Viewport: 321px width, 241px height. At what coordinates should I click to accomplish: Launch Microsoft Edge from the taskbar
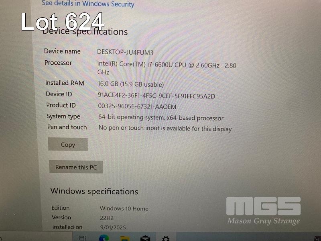tap(104, 238)
